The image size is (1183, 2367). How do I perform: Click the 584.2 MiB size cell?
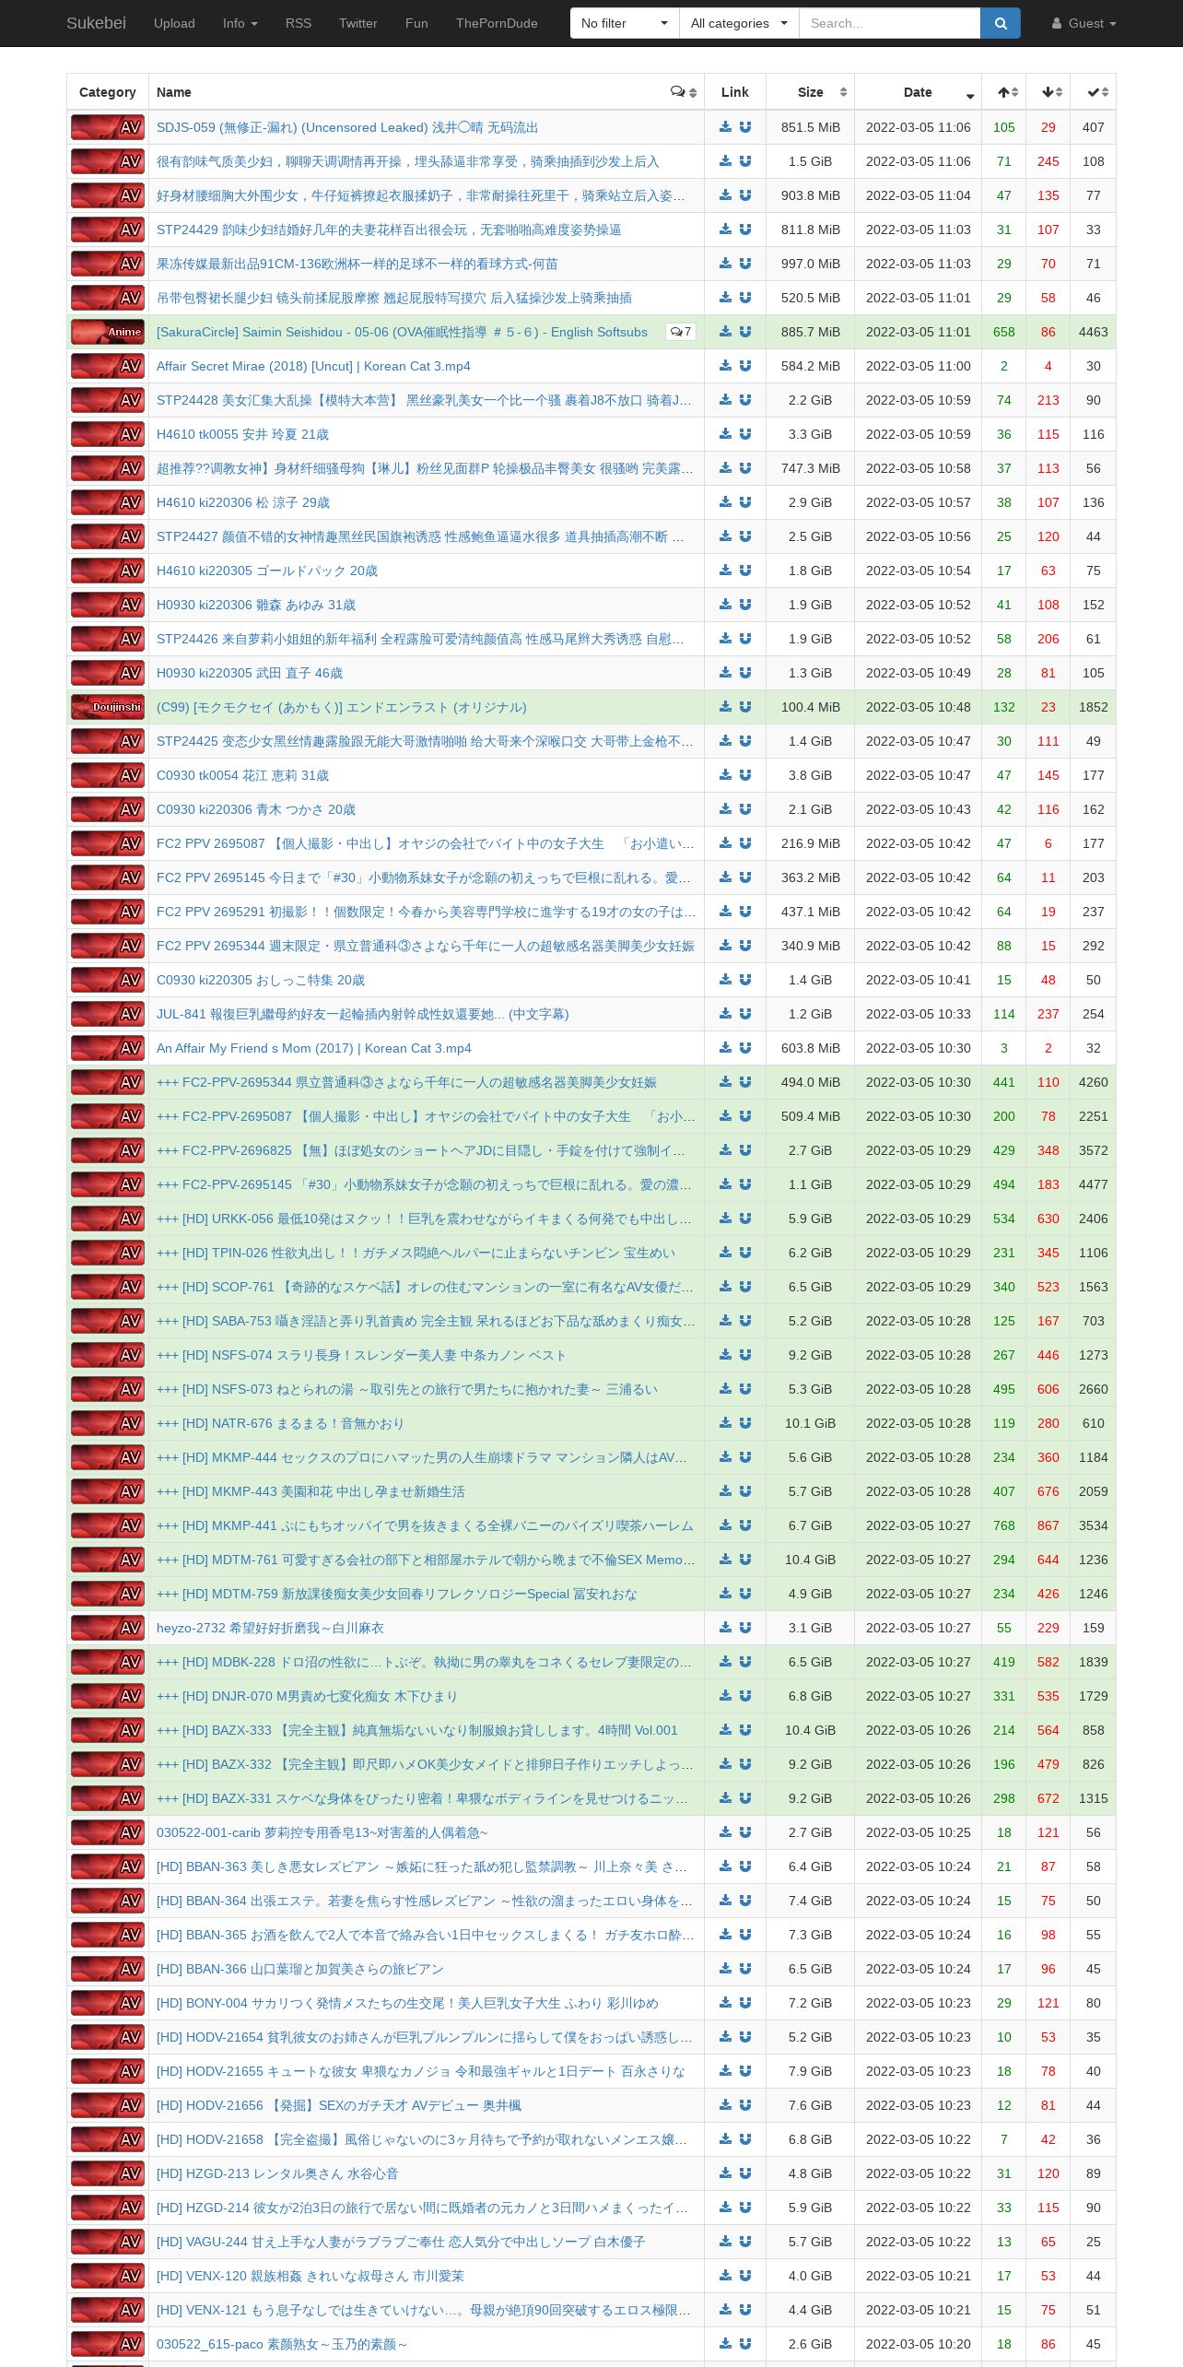pyautogui.click(x=810, y=366)
